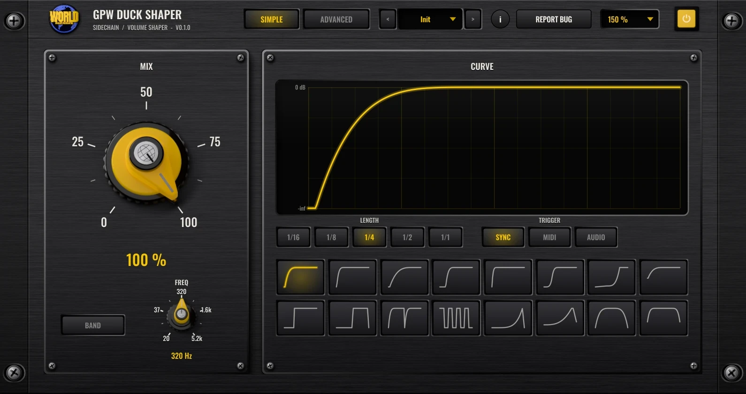This screenshot has height=394, width=746.
Task: Switch trigger to AUDIO
Action: tap(596, 237)
